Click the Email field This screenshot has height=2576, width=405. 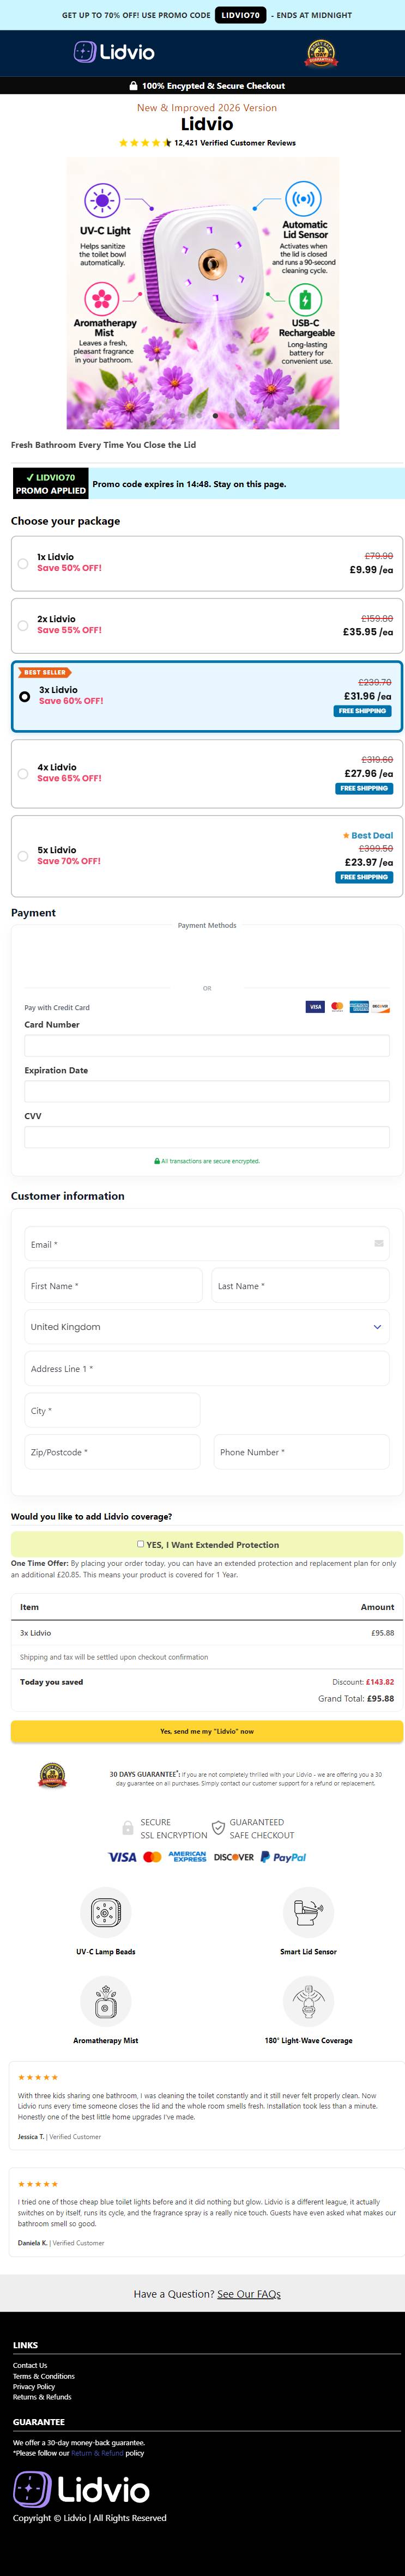click(x=207, y=1244)
